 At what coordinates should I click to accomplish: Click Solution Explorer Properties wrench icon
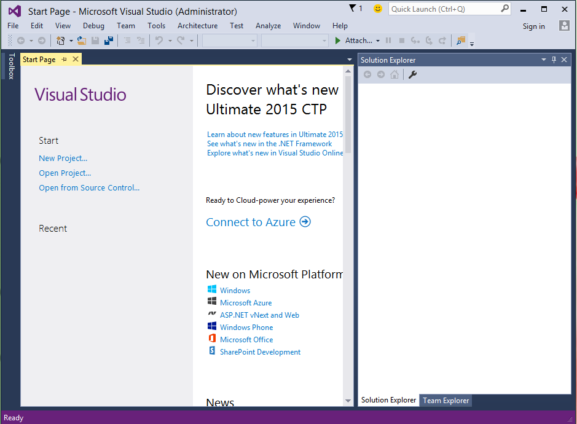click(412, 75)
